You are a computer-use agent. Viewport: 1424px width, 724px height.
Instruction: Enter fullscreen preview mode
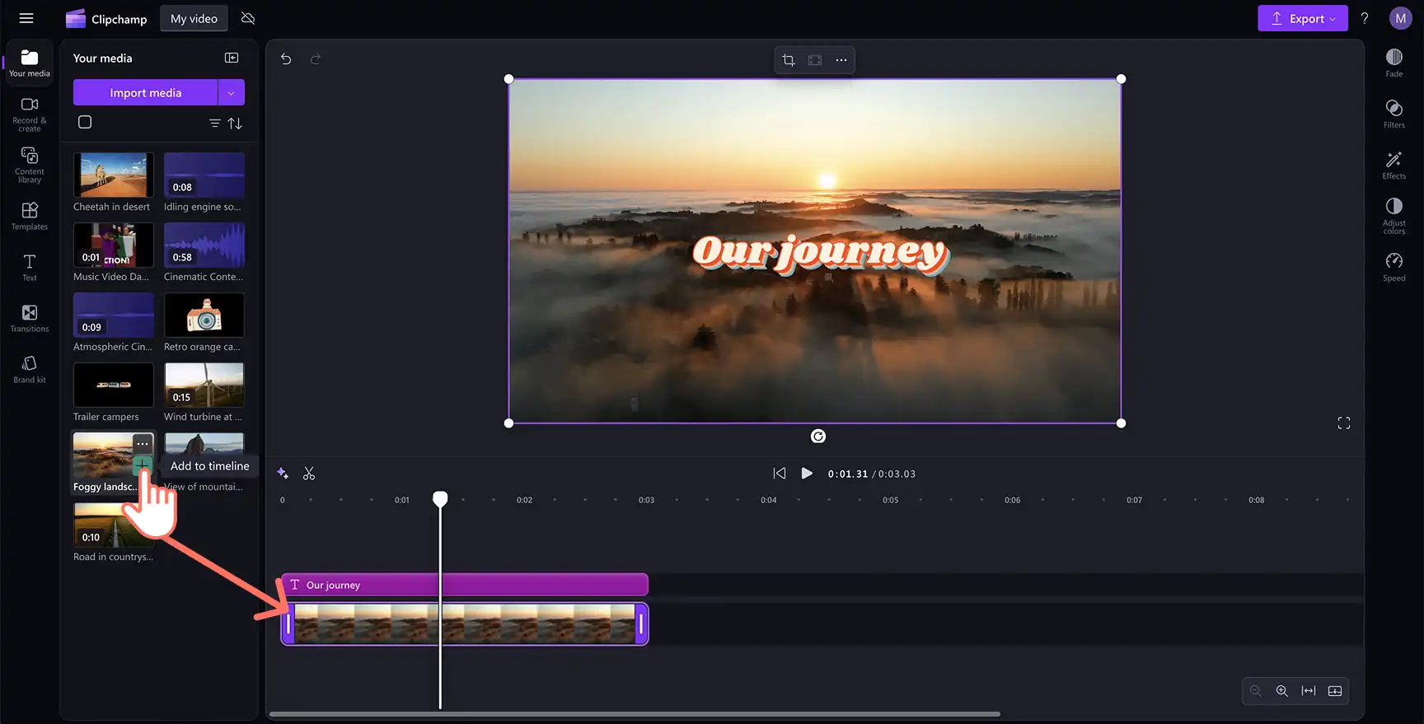pos(1344,423)
